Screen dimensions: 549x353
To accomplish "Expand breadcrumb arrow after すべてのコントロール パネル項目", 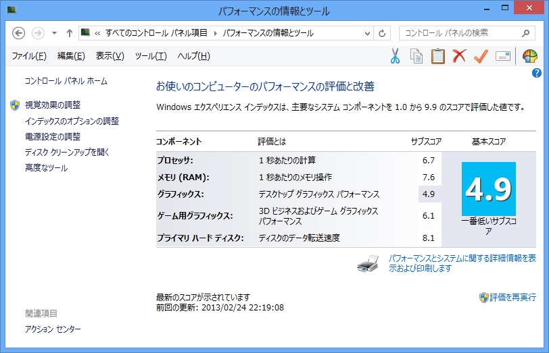I will 215,33.
